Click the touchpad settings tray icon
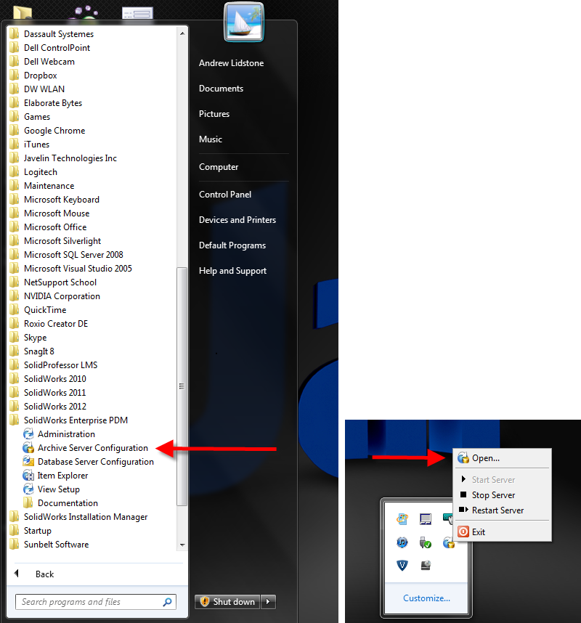 coord(426,518)
